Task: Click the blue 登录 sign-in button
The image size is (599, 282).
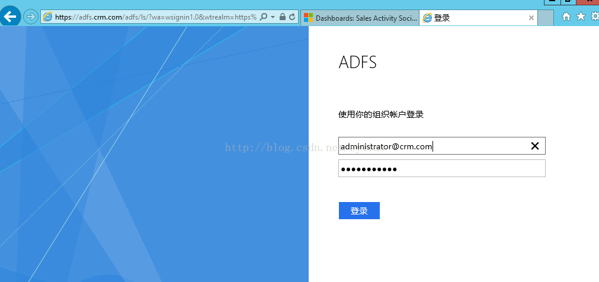Action: (x=359, y=210)
